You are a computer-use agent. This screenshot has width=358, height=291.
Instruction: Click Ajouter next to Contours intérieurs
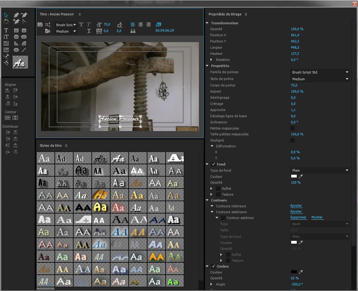pos(296,206)
